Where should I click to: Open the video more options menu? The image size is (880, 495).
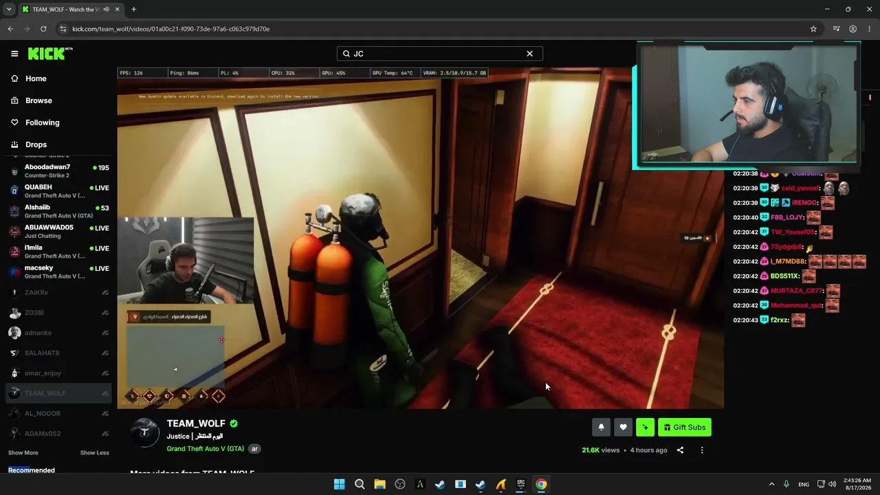tap(702, 450)
